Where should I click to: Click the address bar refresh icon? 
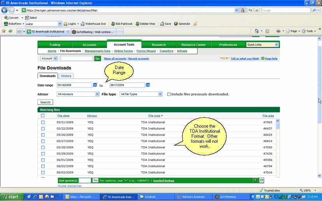pyautogui.click(x=250, y=10)
